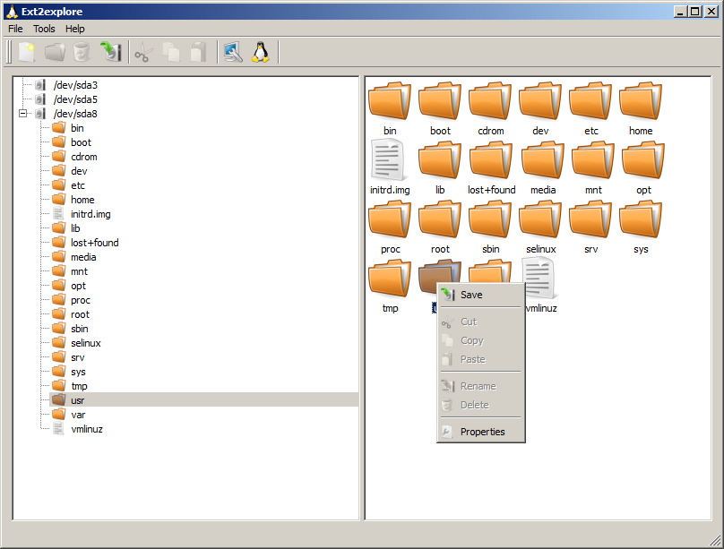Select sbin folder in tree

(80, 329)
